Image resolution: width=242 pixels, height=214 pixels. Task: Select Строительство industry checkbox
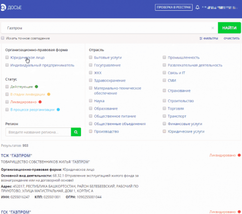(164, 100)
